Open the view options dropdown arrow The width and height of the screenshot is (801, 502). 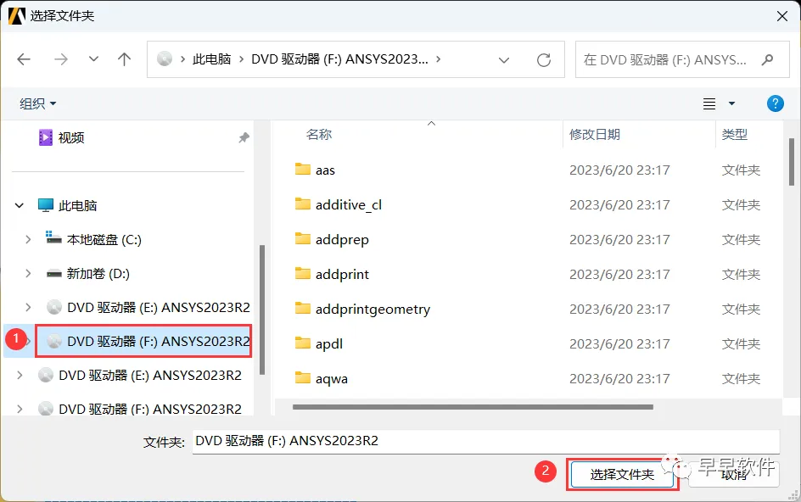pos(731,103)
